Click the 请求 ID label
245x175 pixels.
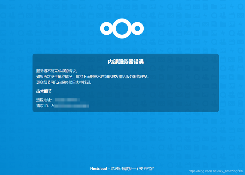pyautogui.click(x=43, y=106)
